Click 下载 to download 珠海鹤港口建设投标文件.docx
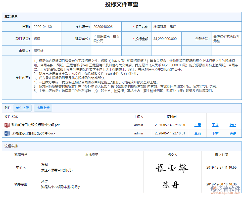 click(x=215, y=133)
